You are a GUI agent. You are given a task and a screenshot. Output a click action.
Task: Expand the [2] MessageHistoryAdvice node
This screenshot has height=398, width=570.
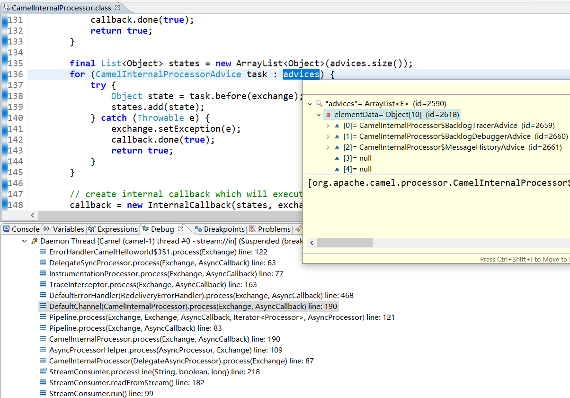click(328, 147)
